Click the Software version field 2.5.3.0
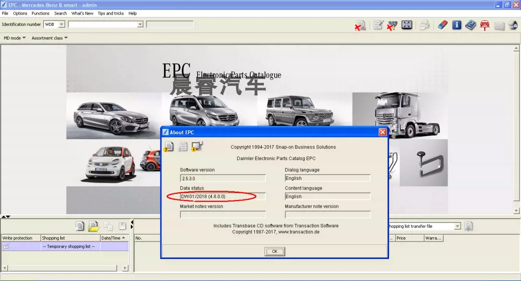This screenshot has height=281, width=521. (223, 178)
